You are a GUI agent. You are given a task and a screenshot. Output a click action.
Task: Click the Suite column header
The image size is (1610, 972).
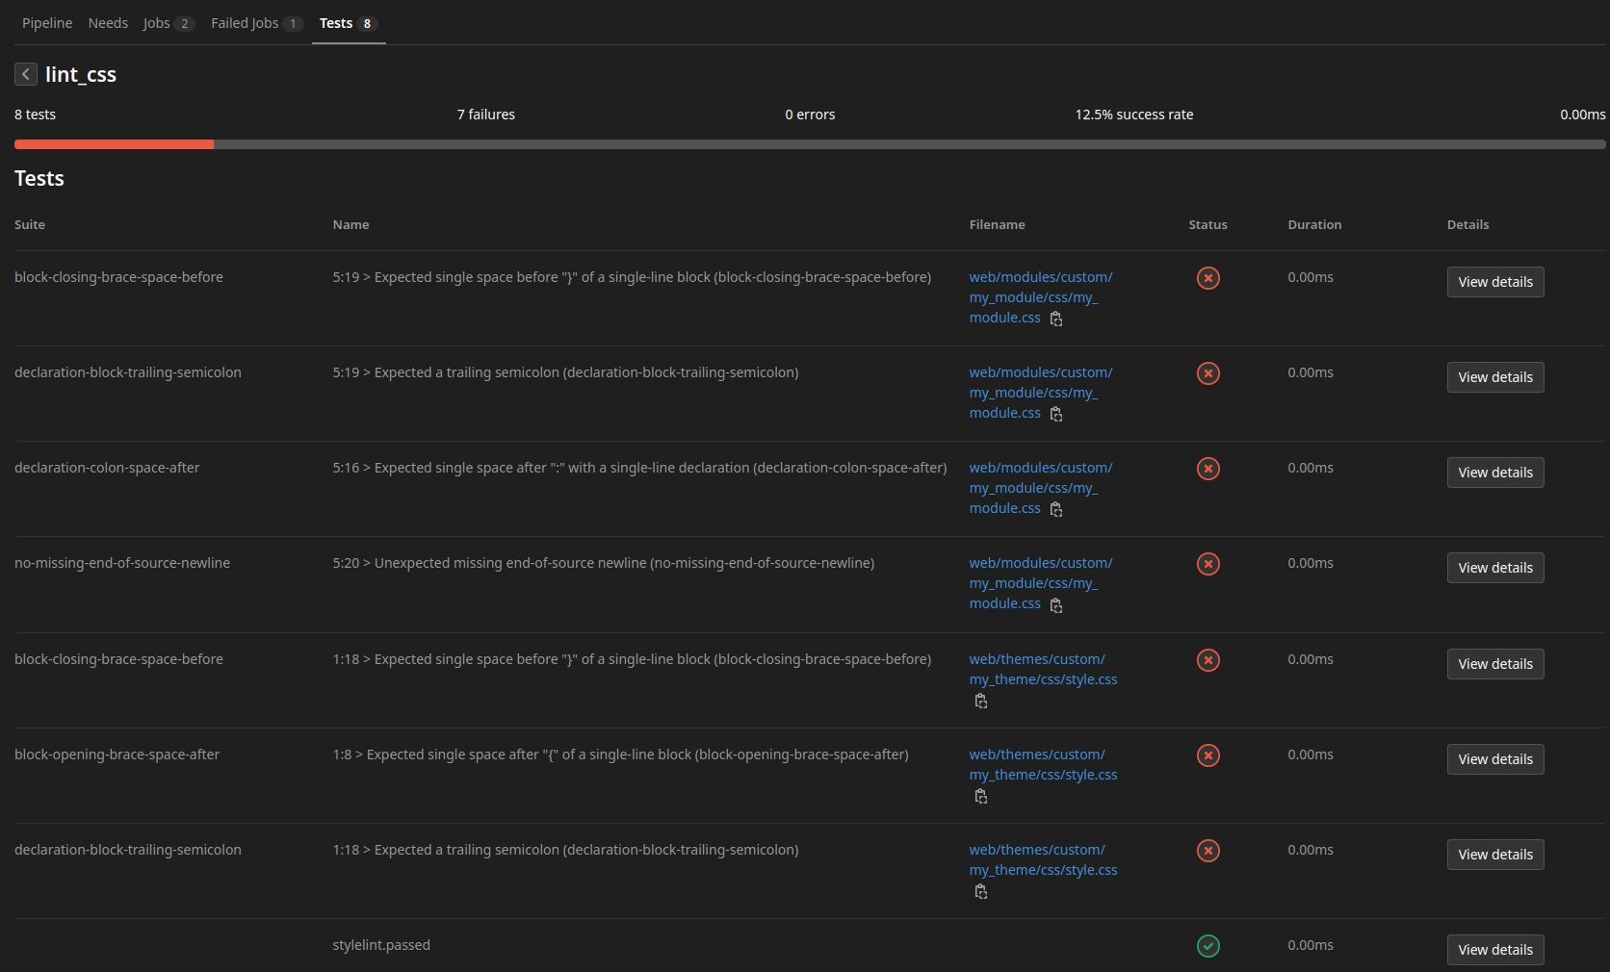coord(30,224)
